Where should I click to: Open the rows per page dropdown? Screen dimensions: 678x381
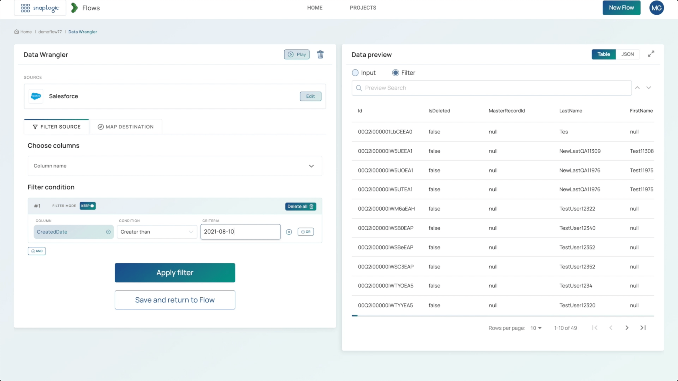point(536,328)
